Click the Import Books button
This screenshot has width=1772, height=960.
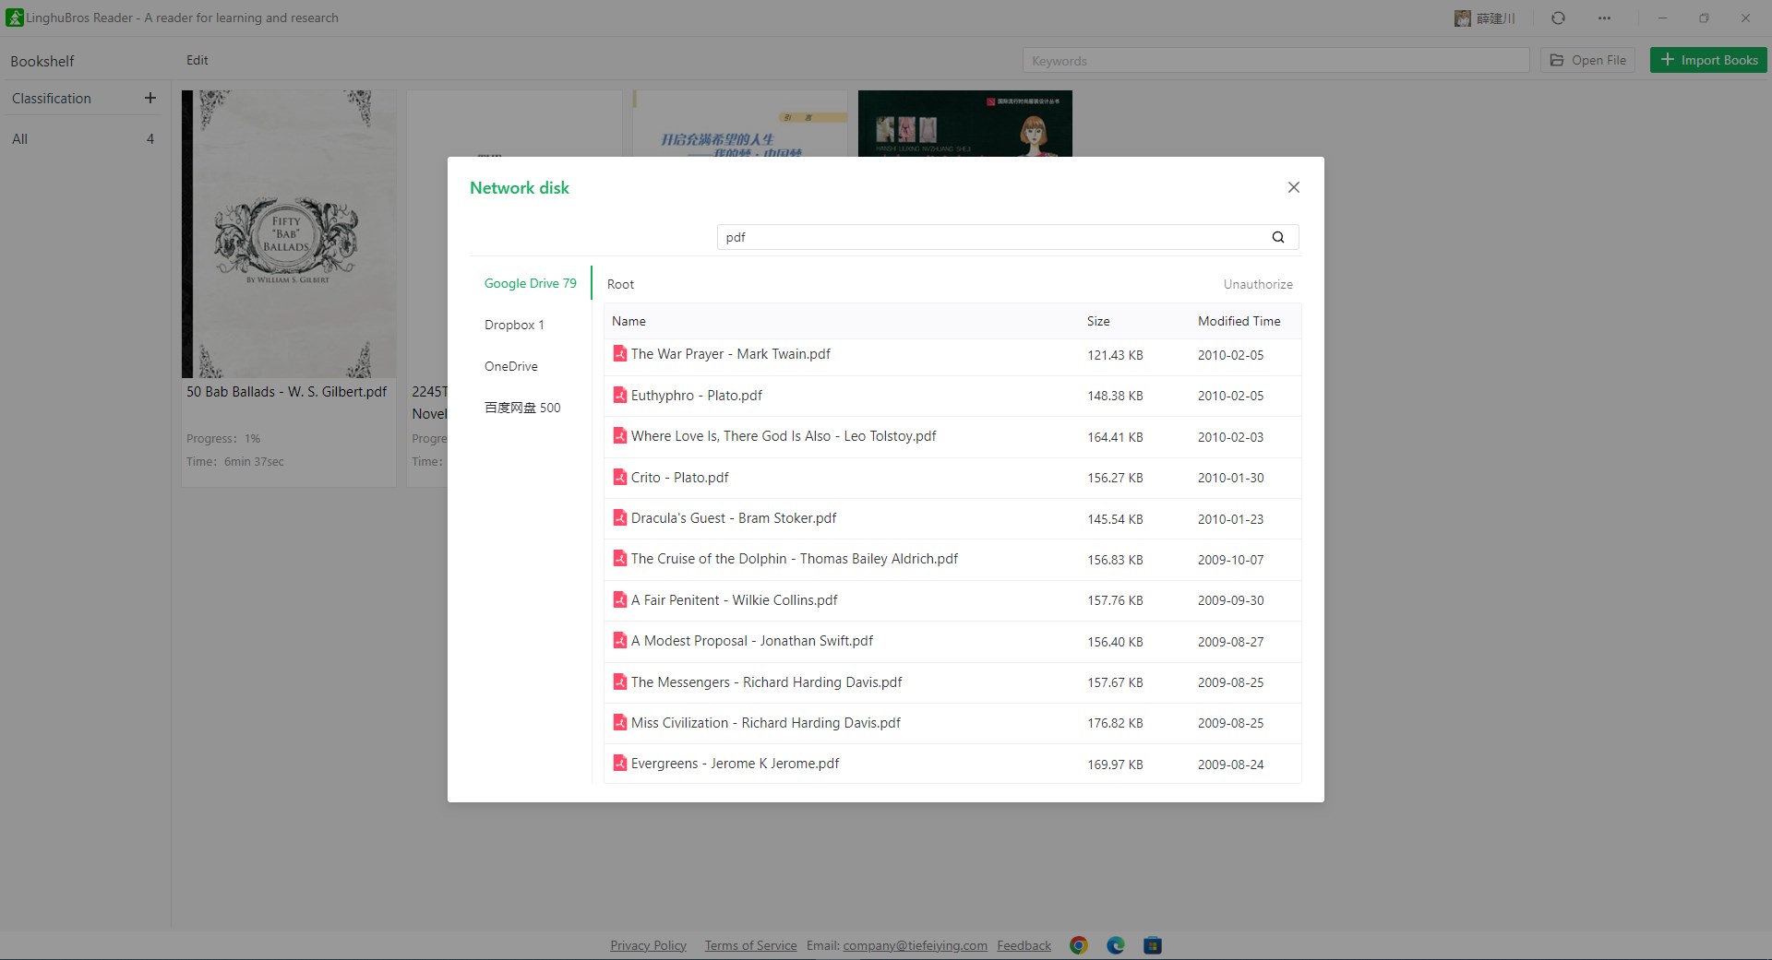point(1708,60)
